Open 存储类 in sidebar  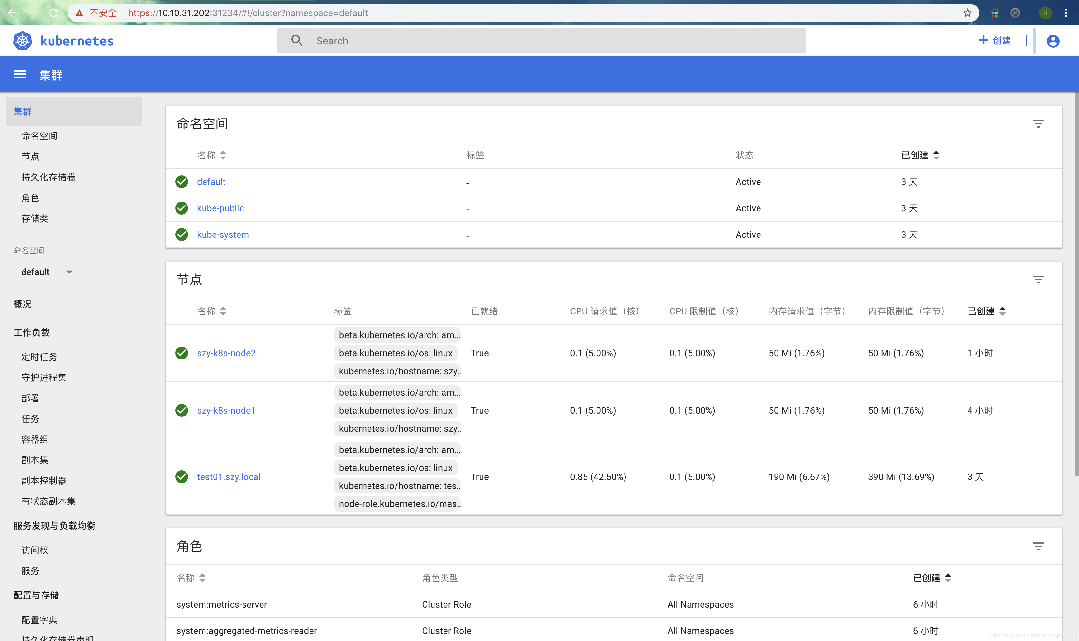35,219
